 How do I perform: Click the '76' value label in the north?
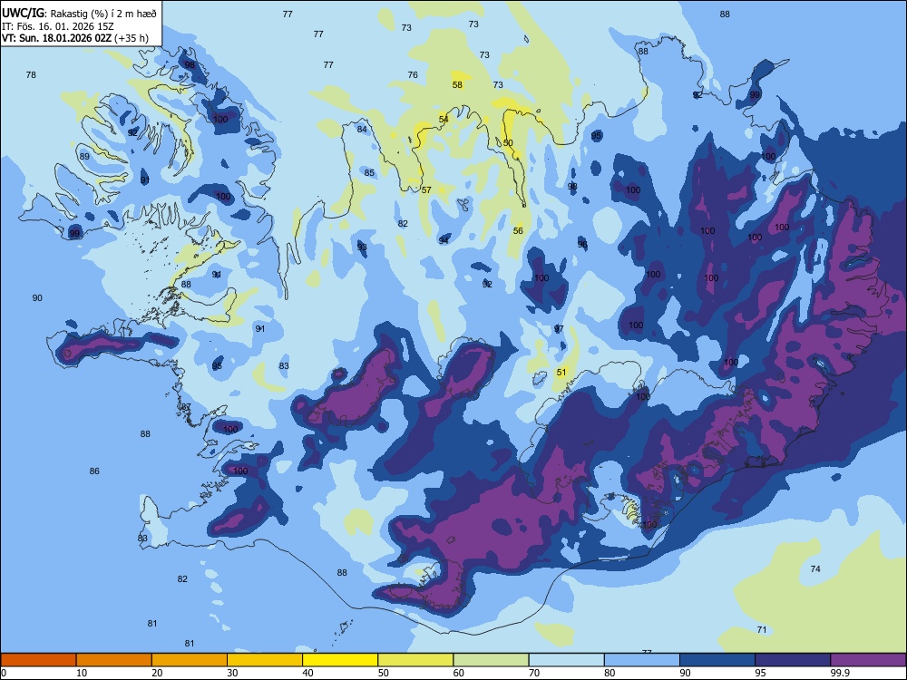(x=413, y=74)
